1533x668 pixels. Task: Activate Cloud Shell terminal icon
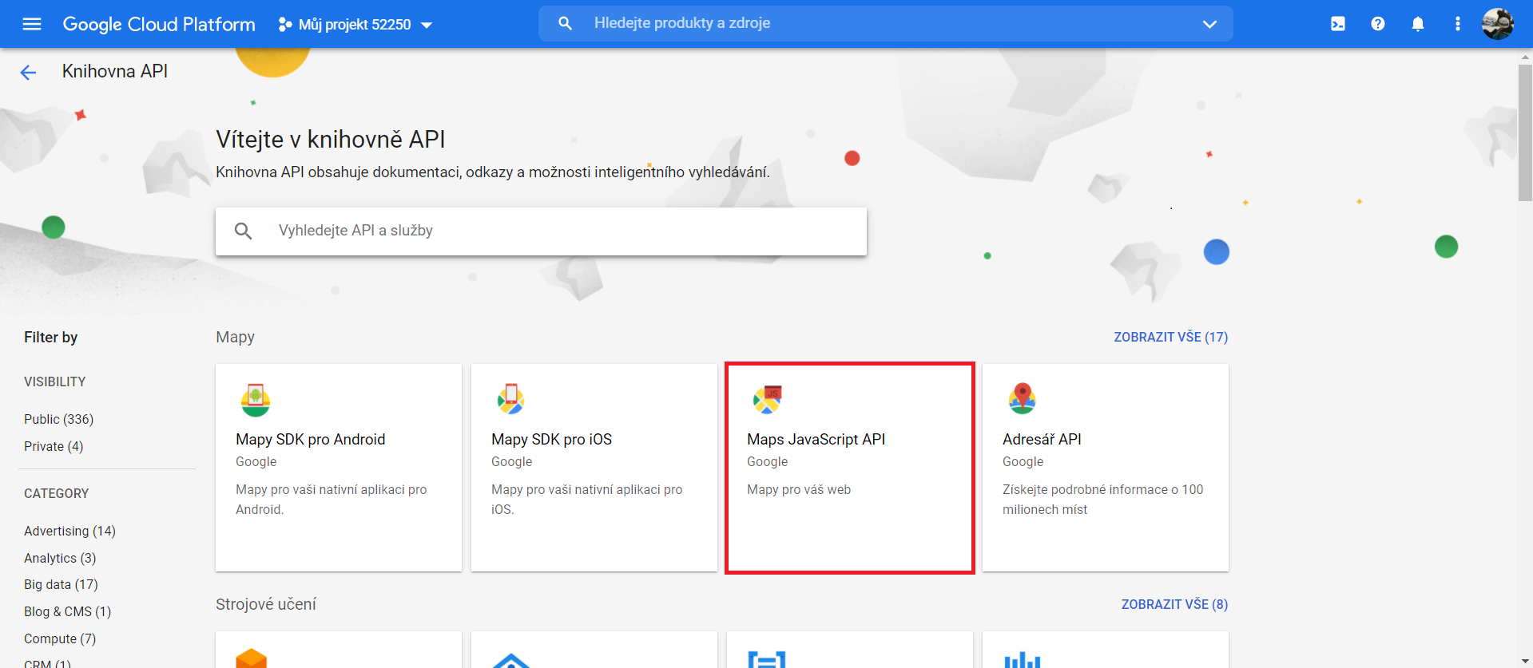click(x=1337, y=24)
